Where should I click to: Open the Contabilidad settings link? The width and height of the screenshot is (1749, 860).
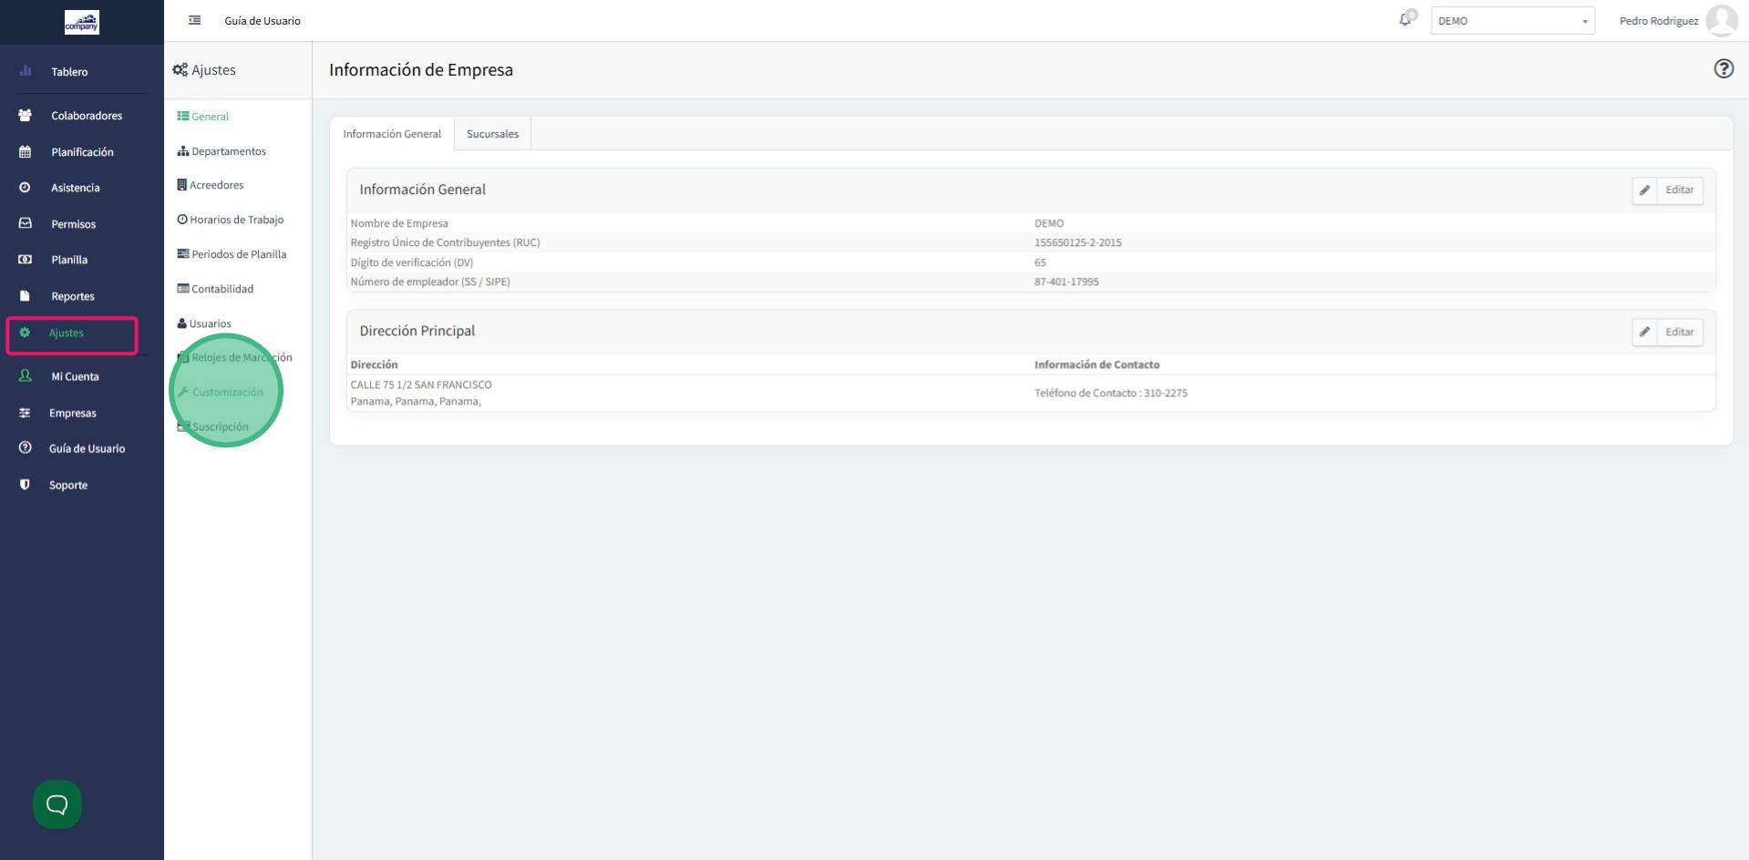[x=222, y=289]
